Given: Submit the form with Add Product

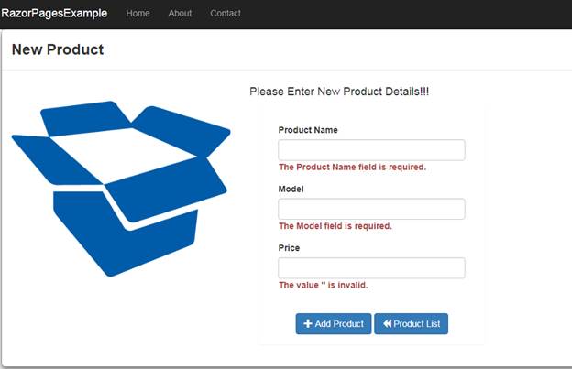Looking at the screenshot, I should [x=334, y=324].
